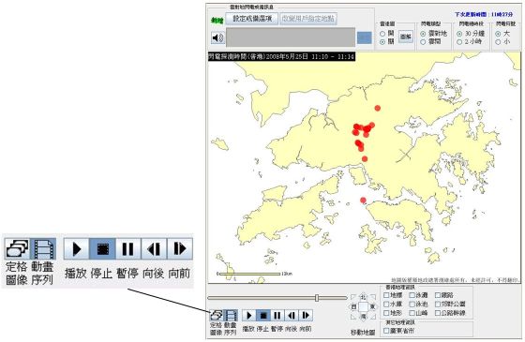525x342 pixels.
Task: Choose the 30 分鐘 lightning period
Action: tap(459, 34)
